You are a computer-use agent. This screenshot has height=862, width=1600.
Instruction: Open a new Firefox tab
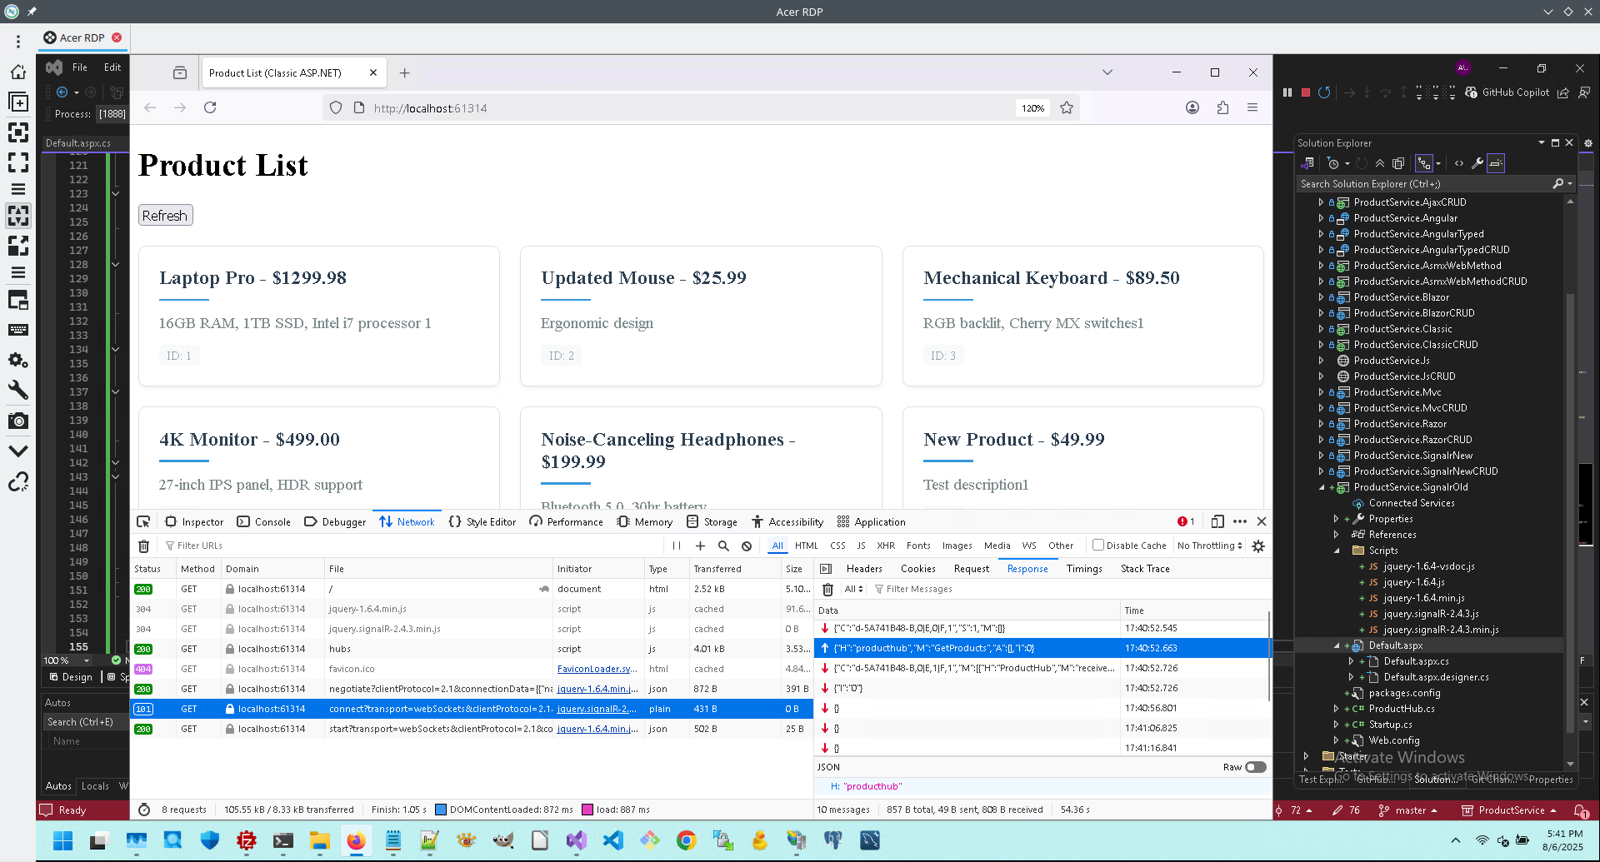tap(404, 72)
